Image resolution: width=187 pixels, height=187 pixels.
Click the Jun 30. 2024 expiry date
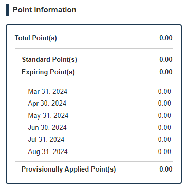coord(47,128)
